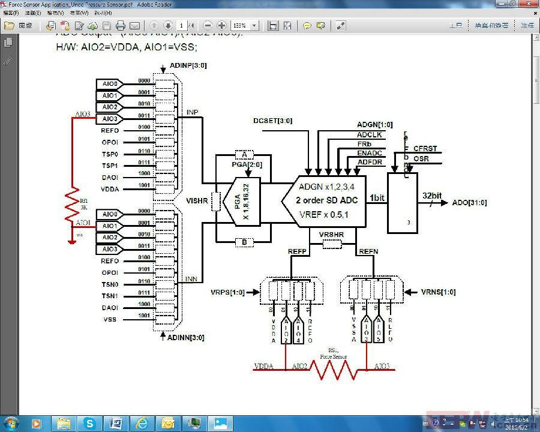Open the Help (H) menu

(103, 13)
